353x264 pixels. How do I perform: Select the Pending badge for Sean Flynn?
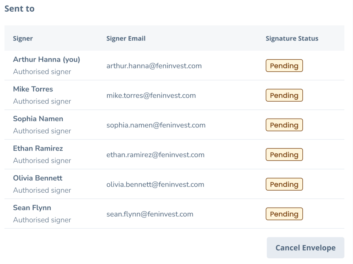click(x=284, y=214)
